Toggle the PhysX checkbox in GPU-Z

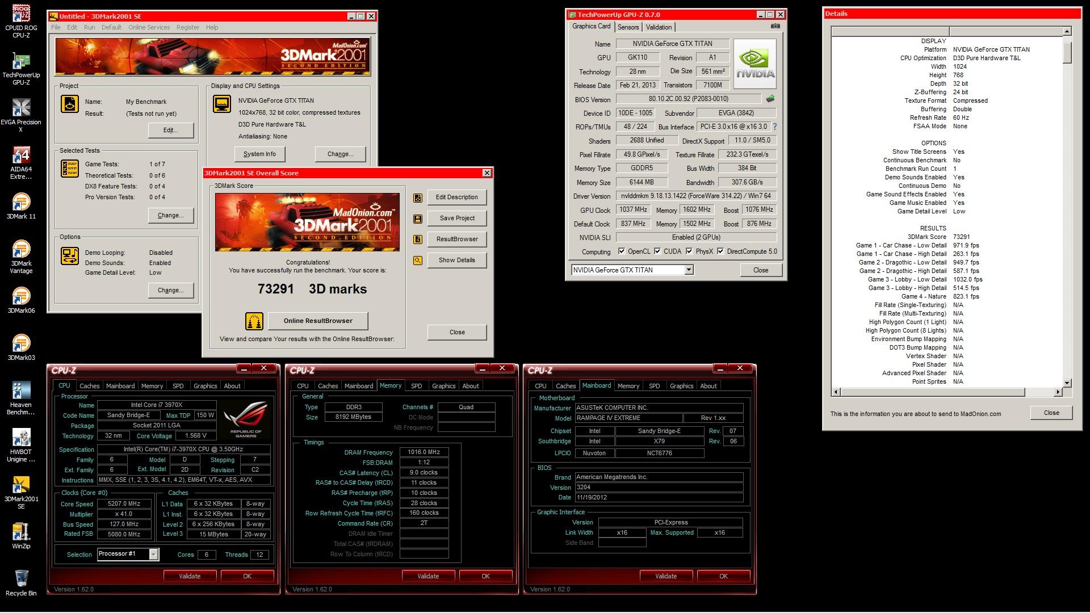point(689,251)
